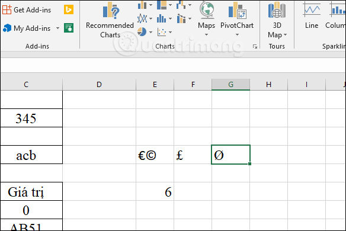Launch the Bing Maps add-in icon
Viewport: 346px width, 231px height.
tap(69, 9)
